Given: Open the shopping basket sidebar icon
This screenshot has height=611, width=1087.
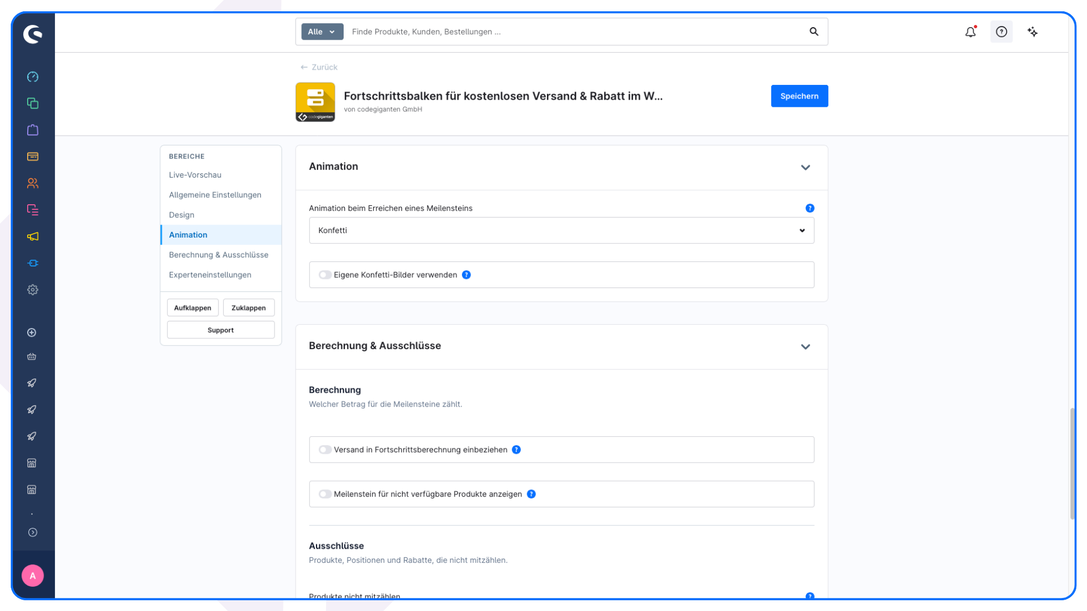Looking at the screenshot, I should 32,357.
